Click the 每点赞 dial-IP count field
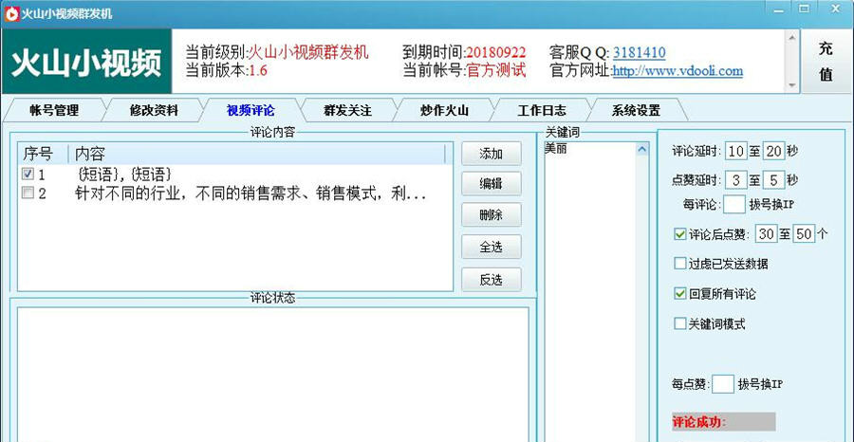This screenshot has height=442, width=854. click(x=723, y=384)
